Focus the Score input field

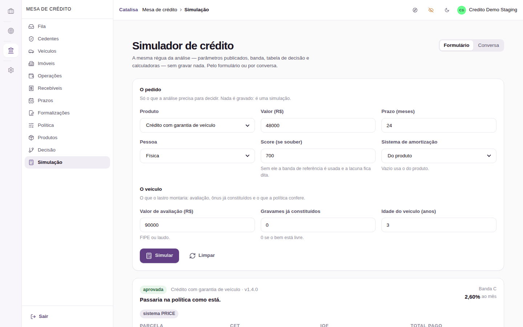318,156
